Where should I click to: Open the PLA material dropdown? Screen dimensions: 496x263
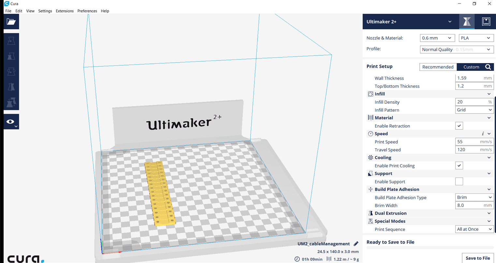point(476,38)
